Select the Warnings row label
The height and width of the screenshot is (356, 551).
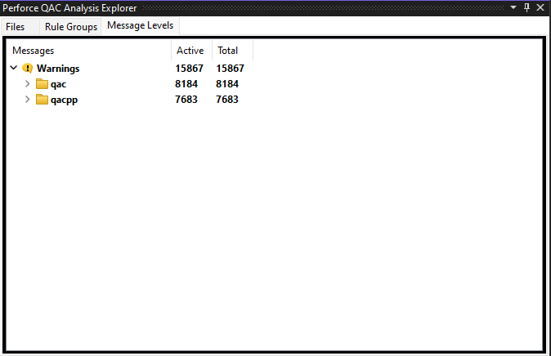58,69
